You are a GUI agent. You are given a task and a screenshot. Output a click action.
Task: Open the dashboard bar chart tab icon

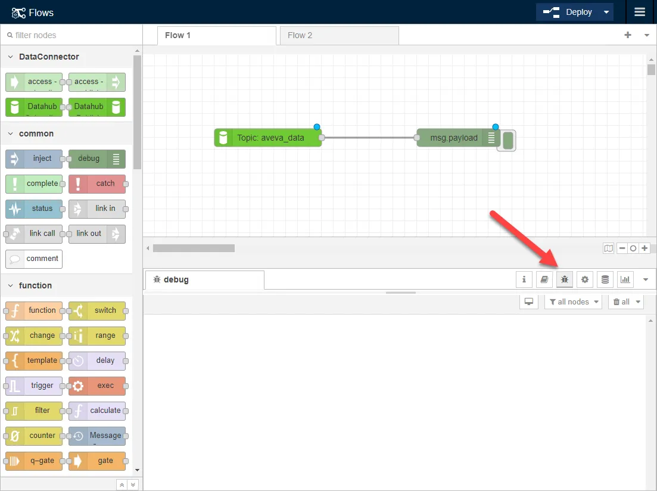[x=625, y=279]
